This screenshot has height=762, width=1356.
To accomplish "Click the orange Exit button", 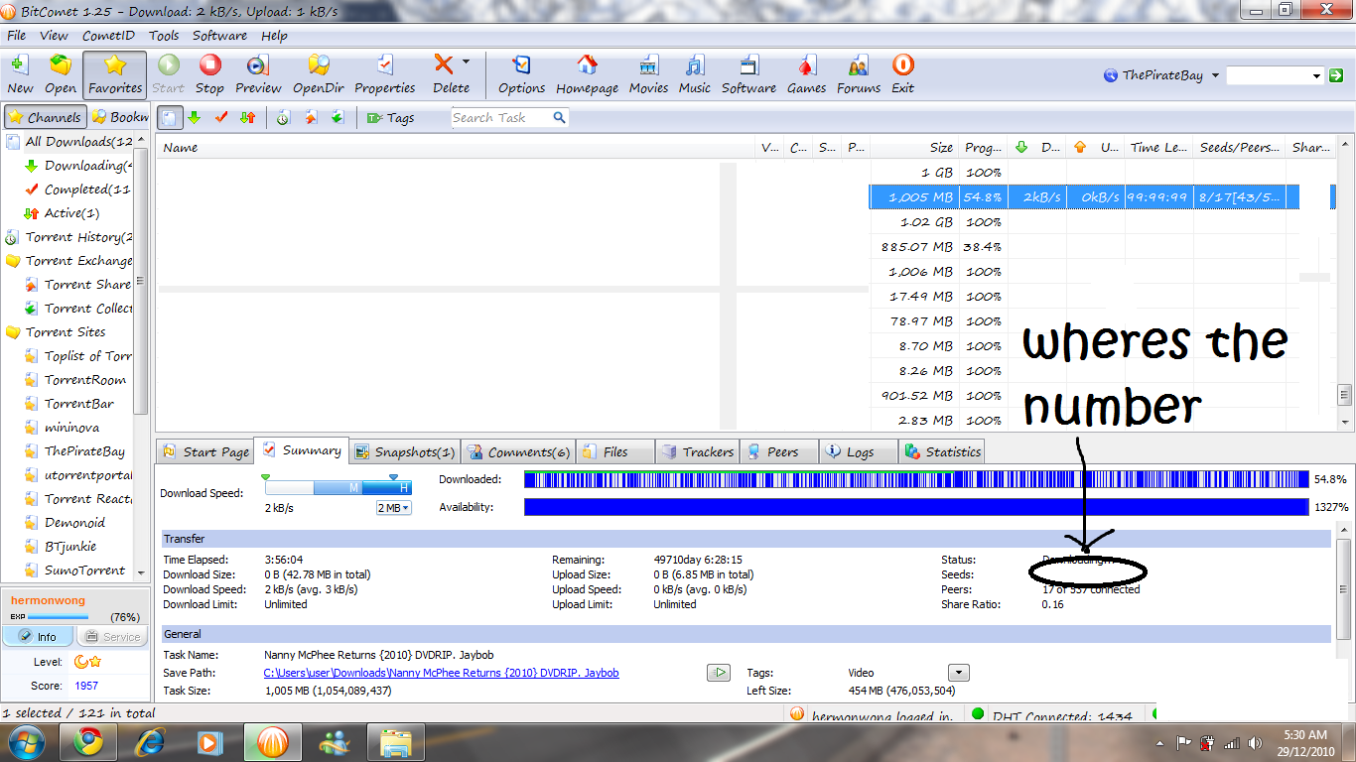I will tap(902, 74).
